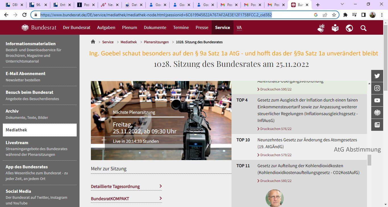
Task: Click the sign language icon in header
Action: [x=321, y=28]
